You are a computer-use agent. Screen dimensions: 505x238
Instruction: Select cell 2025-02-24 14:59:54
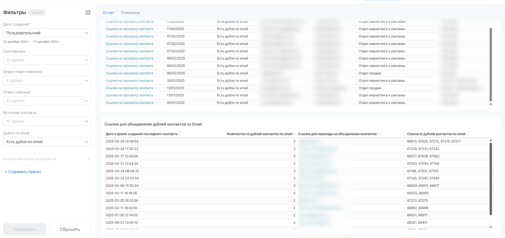point(122,141)
